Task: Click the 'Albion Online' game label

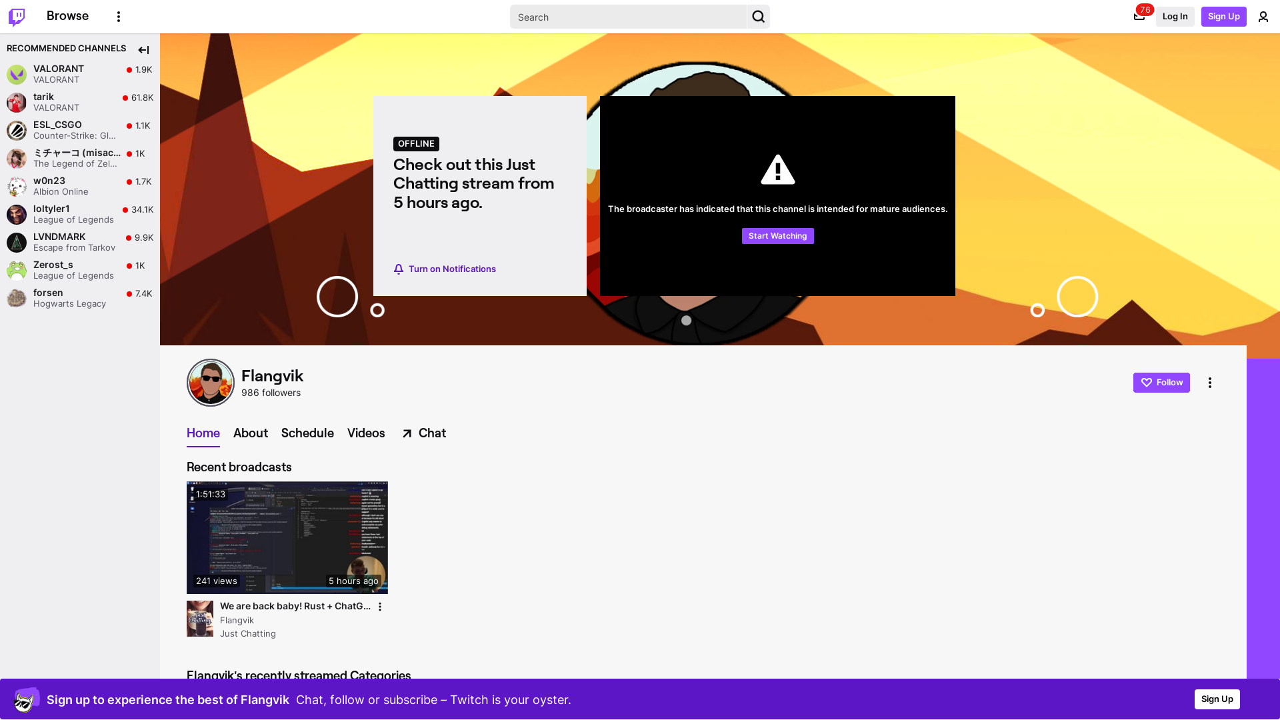Action: [61, 192]
